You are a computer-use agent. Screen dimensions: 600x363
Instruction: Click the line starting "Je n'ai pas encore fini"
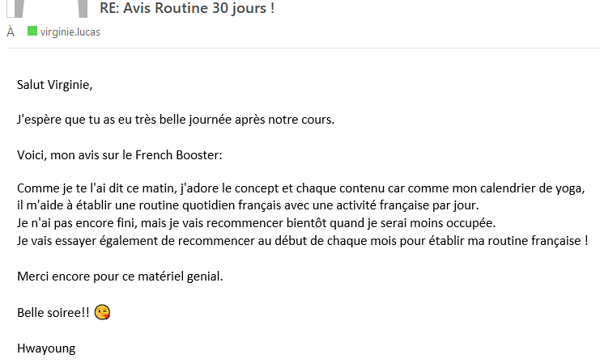pos(255,223)
